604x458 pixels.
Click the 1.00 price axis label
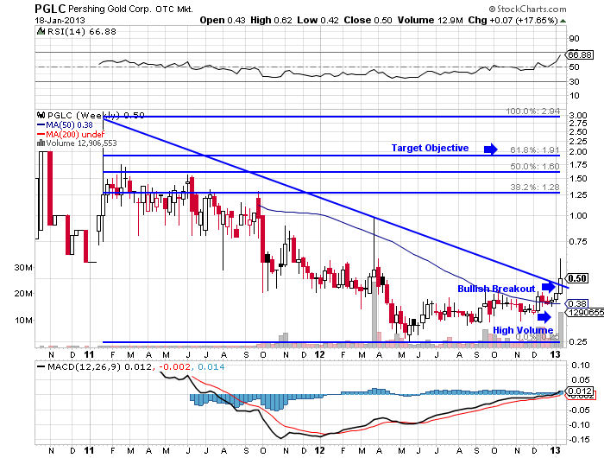(578, 216)
